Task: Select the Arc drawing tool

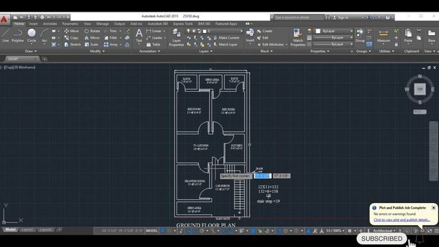Action: tap(44, 36)
